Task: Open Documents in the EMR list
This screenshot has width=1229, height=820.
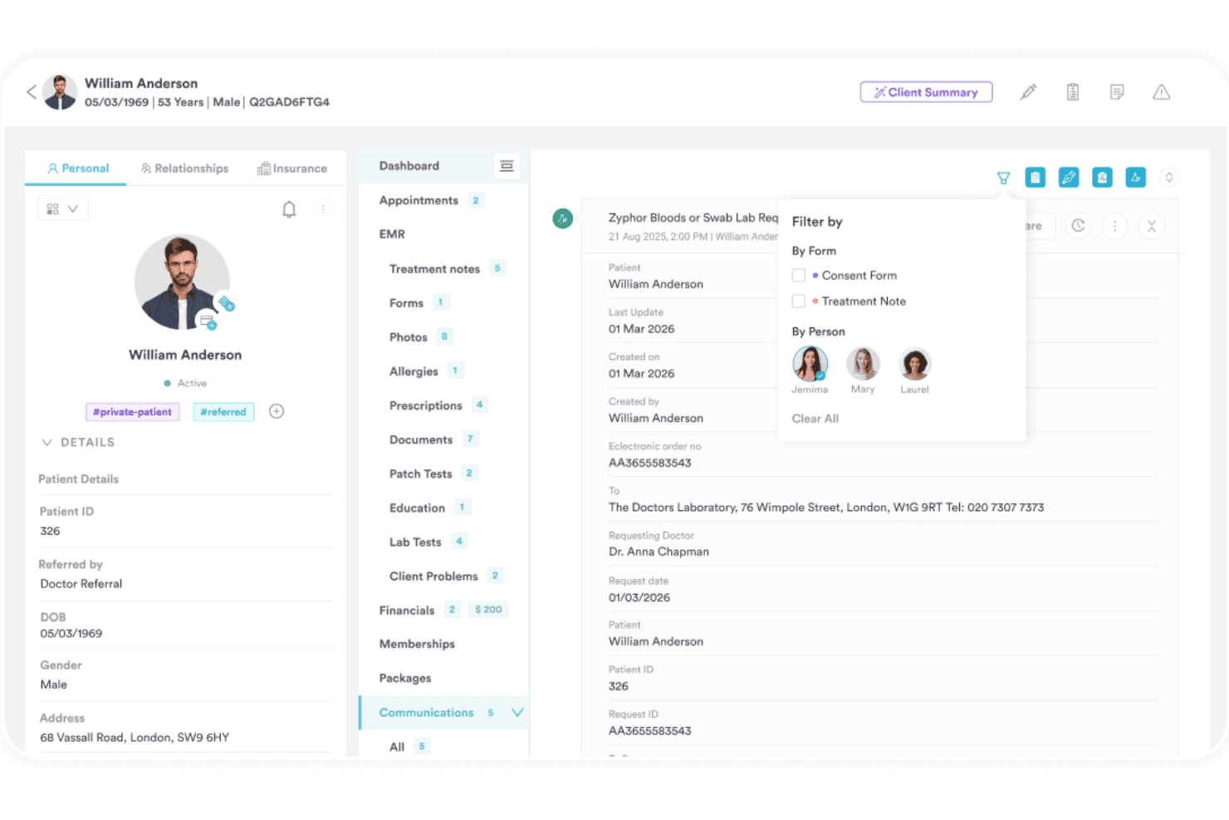Action: pos(421,439)
